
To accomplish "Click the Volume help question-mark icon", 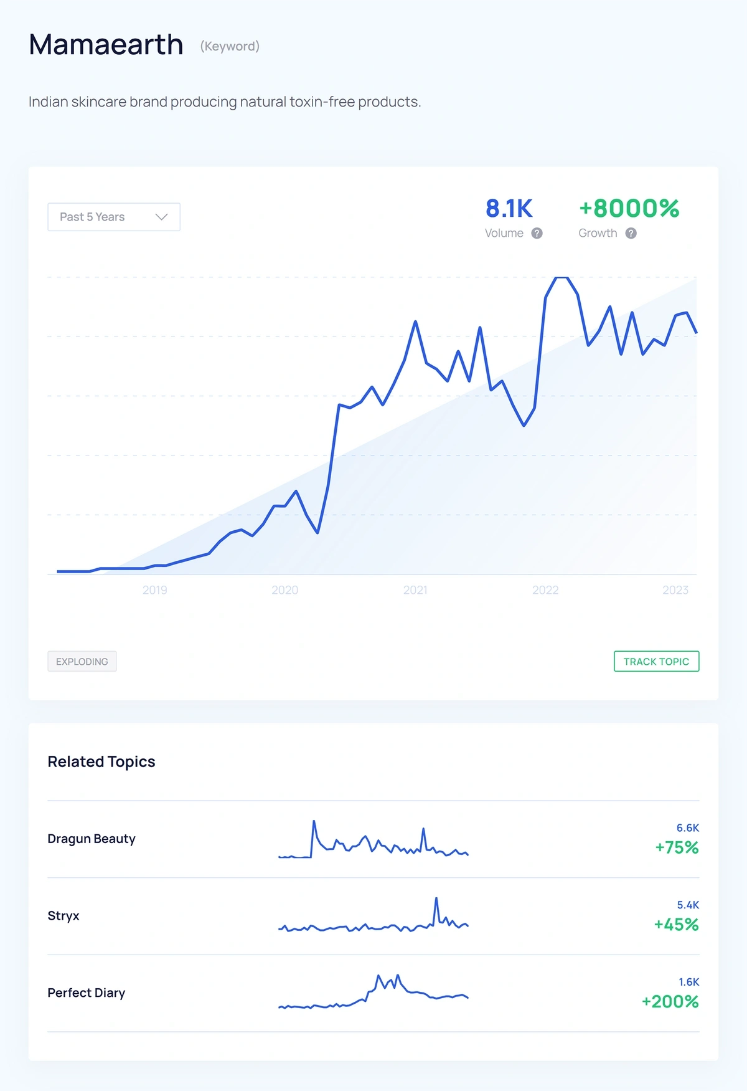I will point(537,233).
